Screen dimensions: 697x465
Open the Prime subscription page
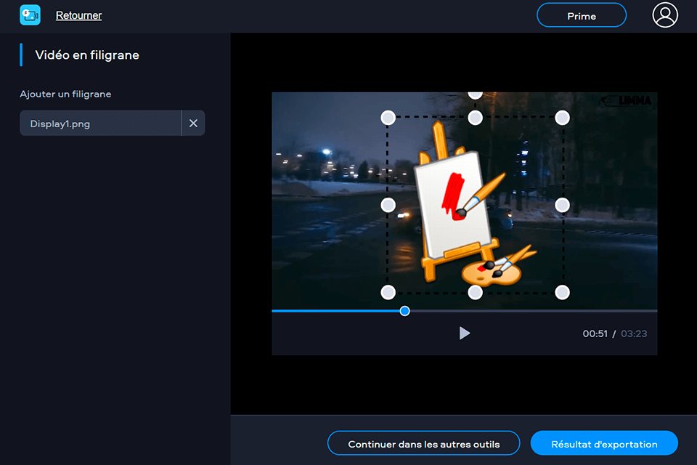point(581,15)
